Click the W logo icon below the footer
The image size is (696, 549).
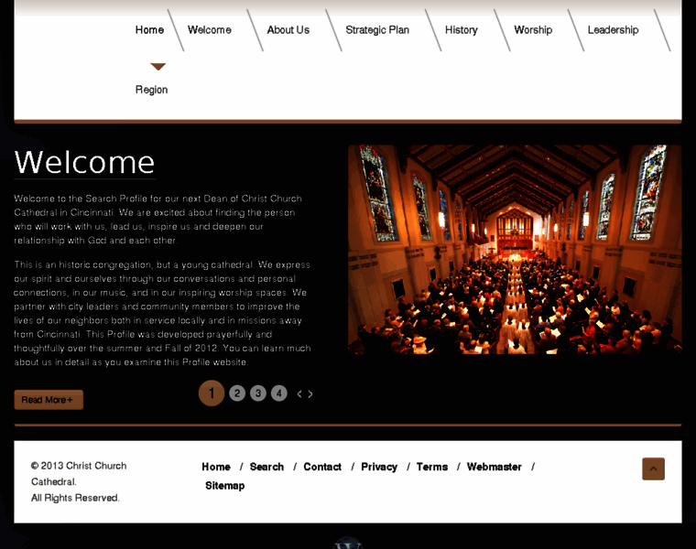pos(348,544)
